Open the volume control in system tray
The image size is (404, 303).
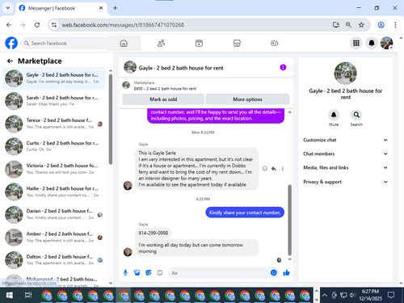(x=352, y=296)
